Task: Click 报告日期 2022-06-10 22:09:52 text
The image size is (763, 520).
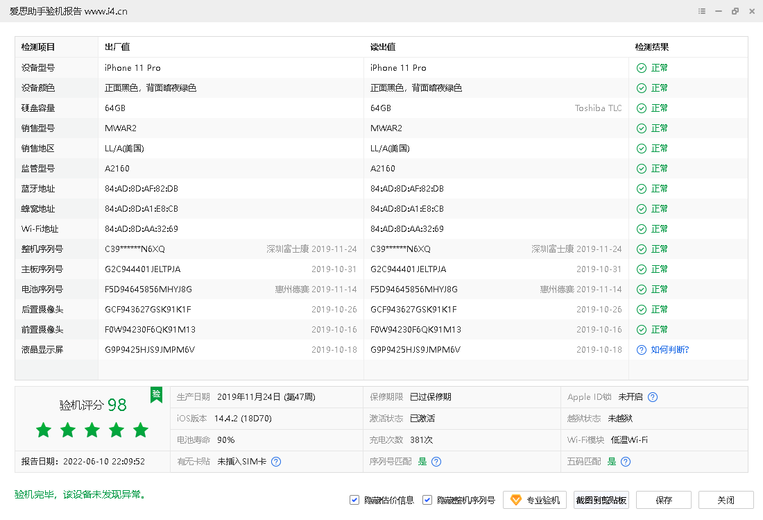Action: [x=83, y=462]
